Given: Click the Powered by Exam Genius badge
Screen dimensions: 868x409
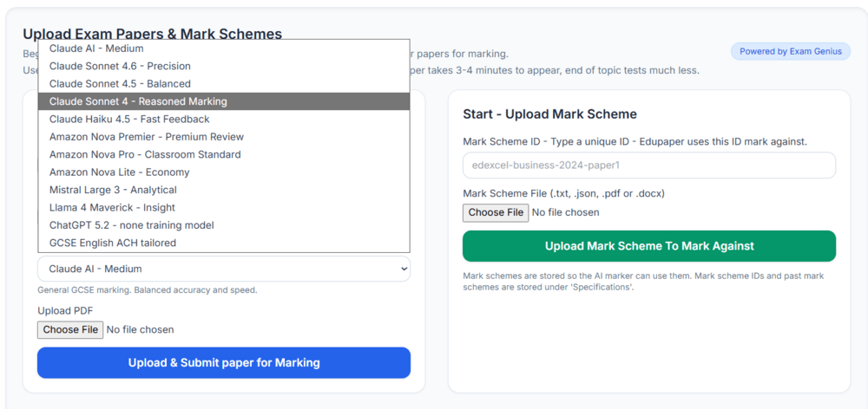Looking at the screenshot, I should coord(790,51).
